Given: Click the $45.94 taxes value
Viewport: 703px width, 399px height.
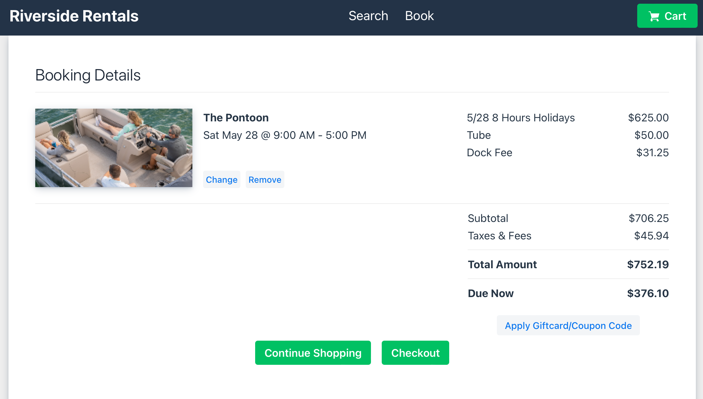Looking at the screenshot, I should tap(652, 236).
